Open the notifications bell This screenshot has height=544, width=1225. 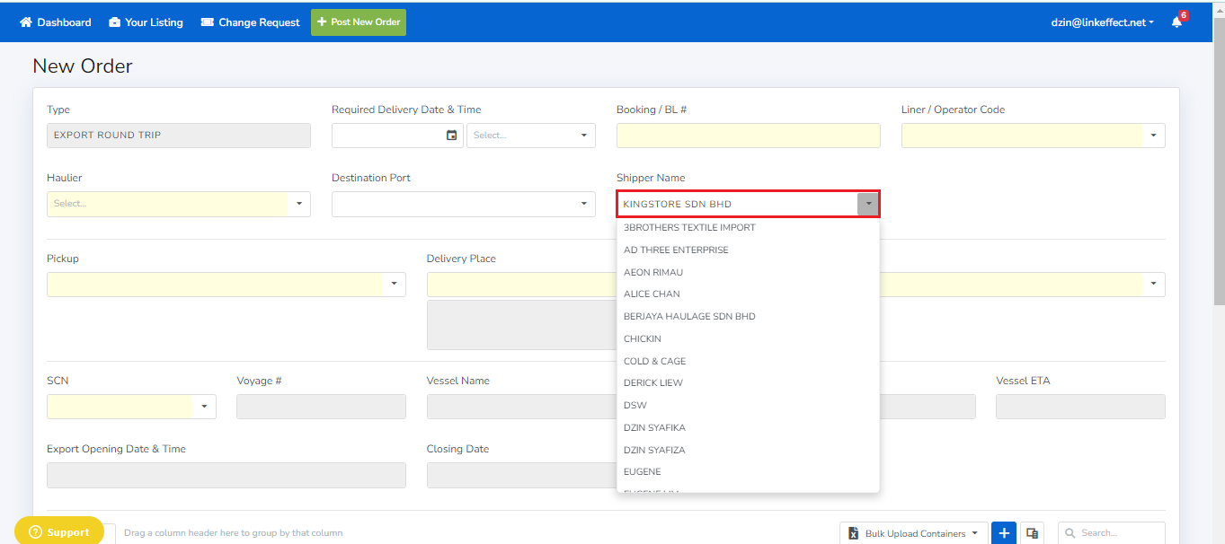1176,22
